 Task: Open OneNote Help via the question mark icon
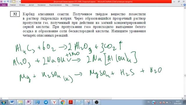185,5
